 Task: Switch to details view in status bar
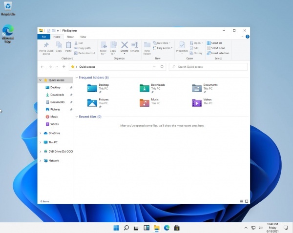[x=241, y=201]
